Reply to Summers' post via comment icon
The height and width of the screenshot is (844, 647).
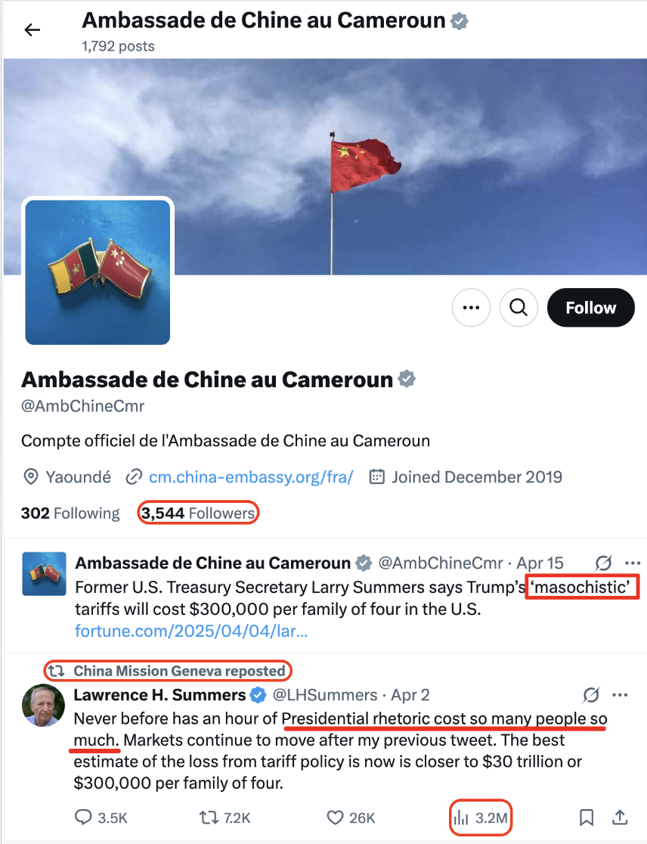coord(101,818)
